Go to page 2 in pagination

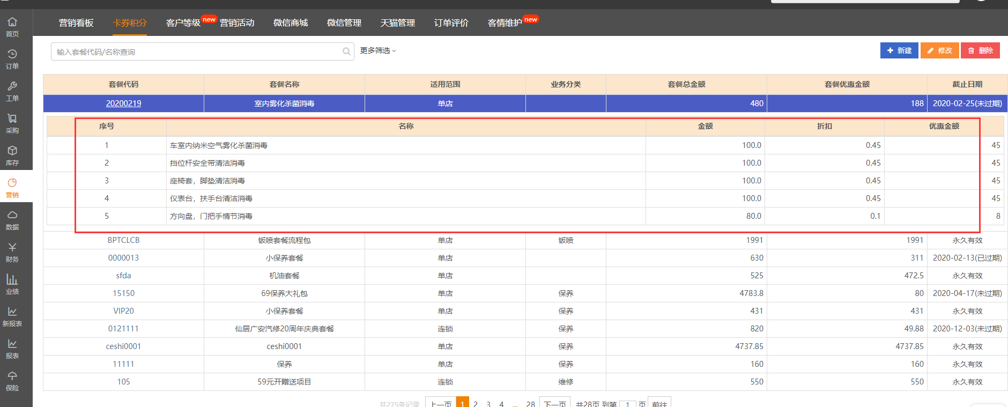[476, 404]
